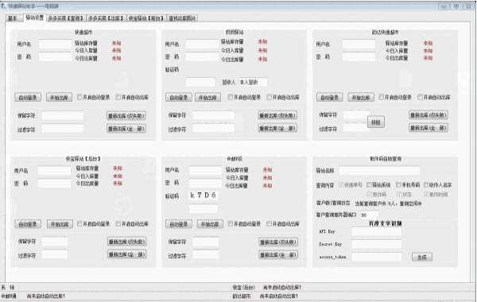The image size is (477, 302).
Task: Focus the 密码 field in the 快递超市 panel
Action: point(55,57)
